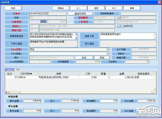Click the 材料费额度 field showing 7,000

(87, 62)
